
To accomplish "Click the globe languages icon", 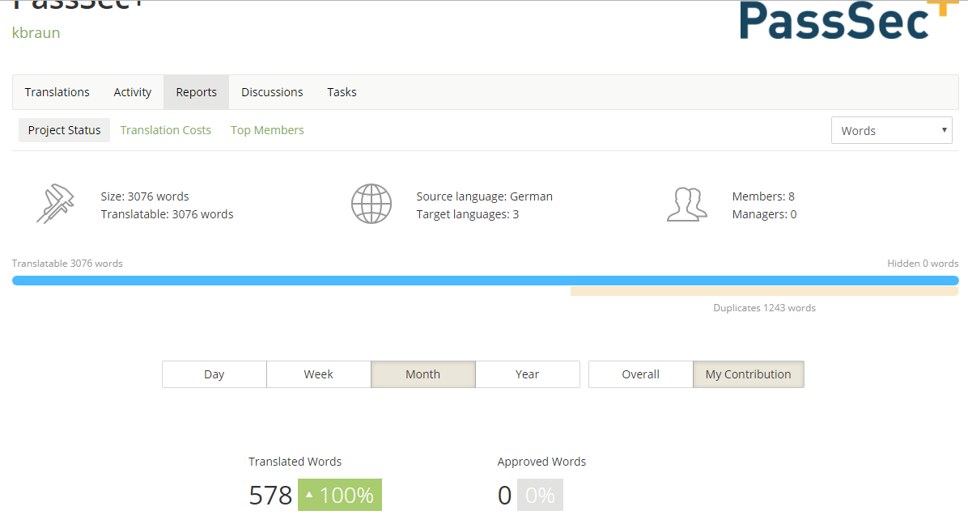I will click(371, 204).
